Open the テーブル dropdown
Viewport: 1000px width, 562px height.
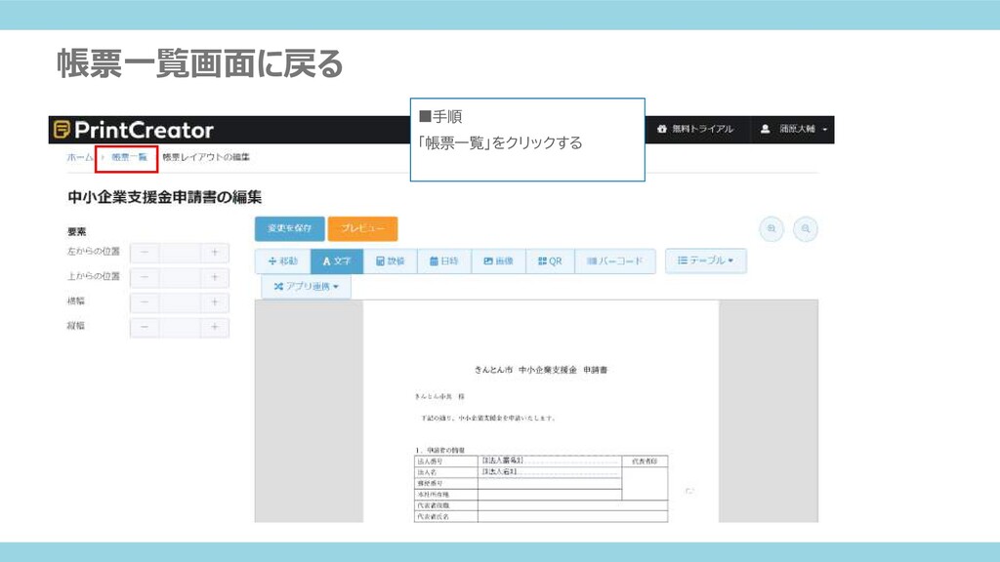(705, 261)
